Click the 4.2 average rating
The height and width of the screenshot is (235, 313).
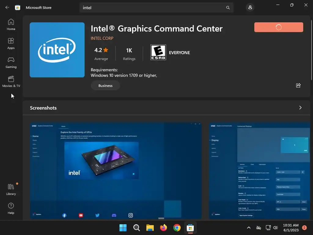point(101,54)
